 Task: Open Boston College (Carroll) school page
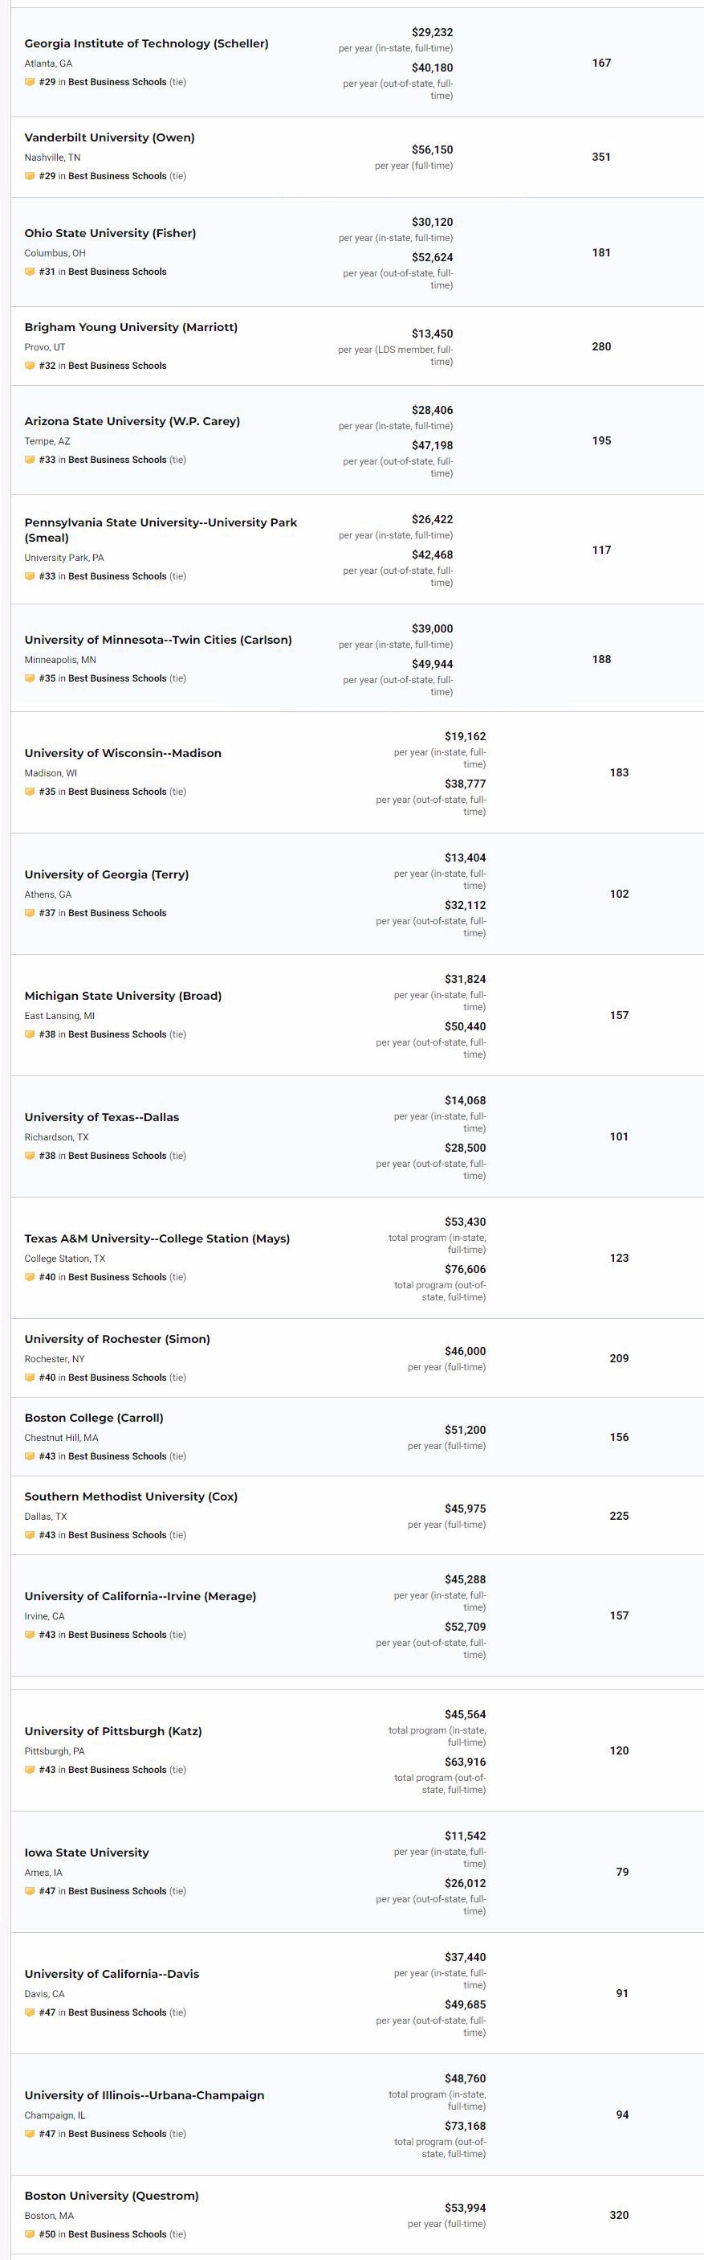[x=94, y=1418]
